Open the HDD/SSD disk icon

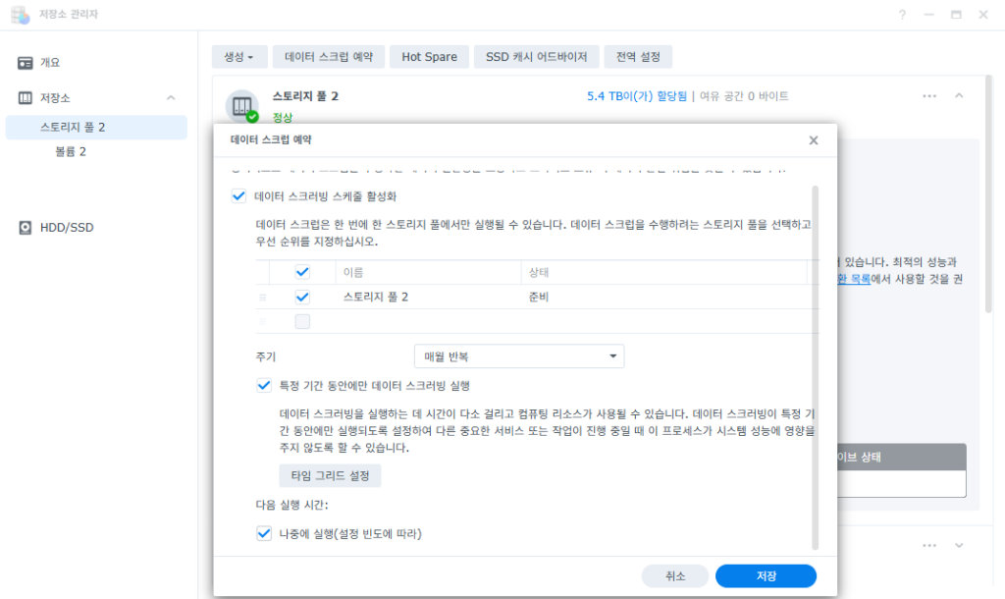pos(25,228)
